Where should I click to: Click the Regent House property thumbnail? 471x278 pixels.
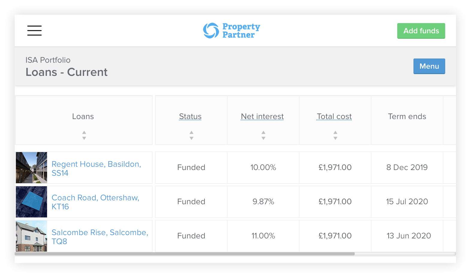point(31,168)
